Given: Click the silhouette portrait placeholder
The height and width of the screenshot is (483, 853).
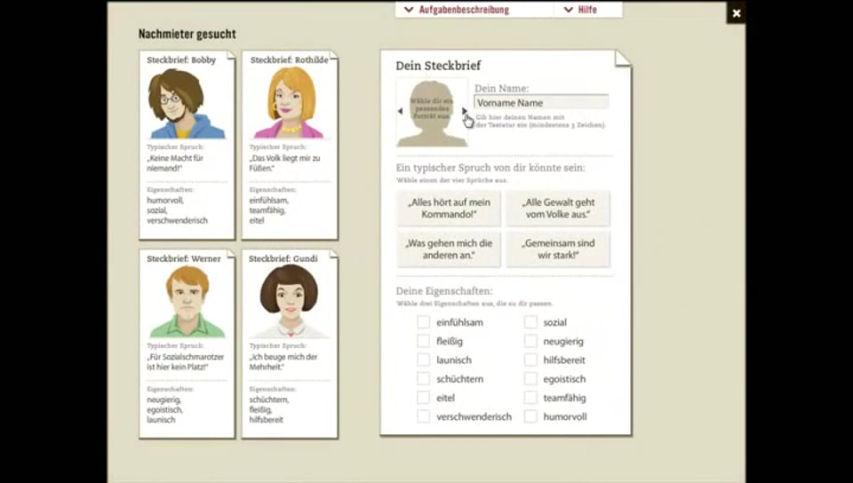Looking at the screenshot, I should tap(432, 113).
